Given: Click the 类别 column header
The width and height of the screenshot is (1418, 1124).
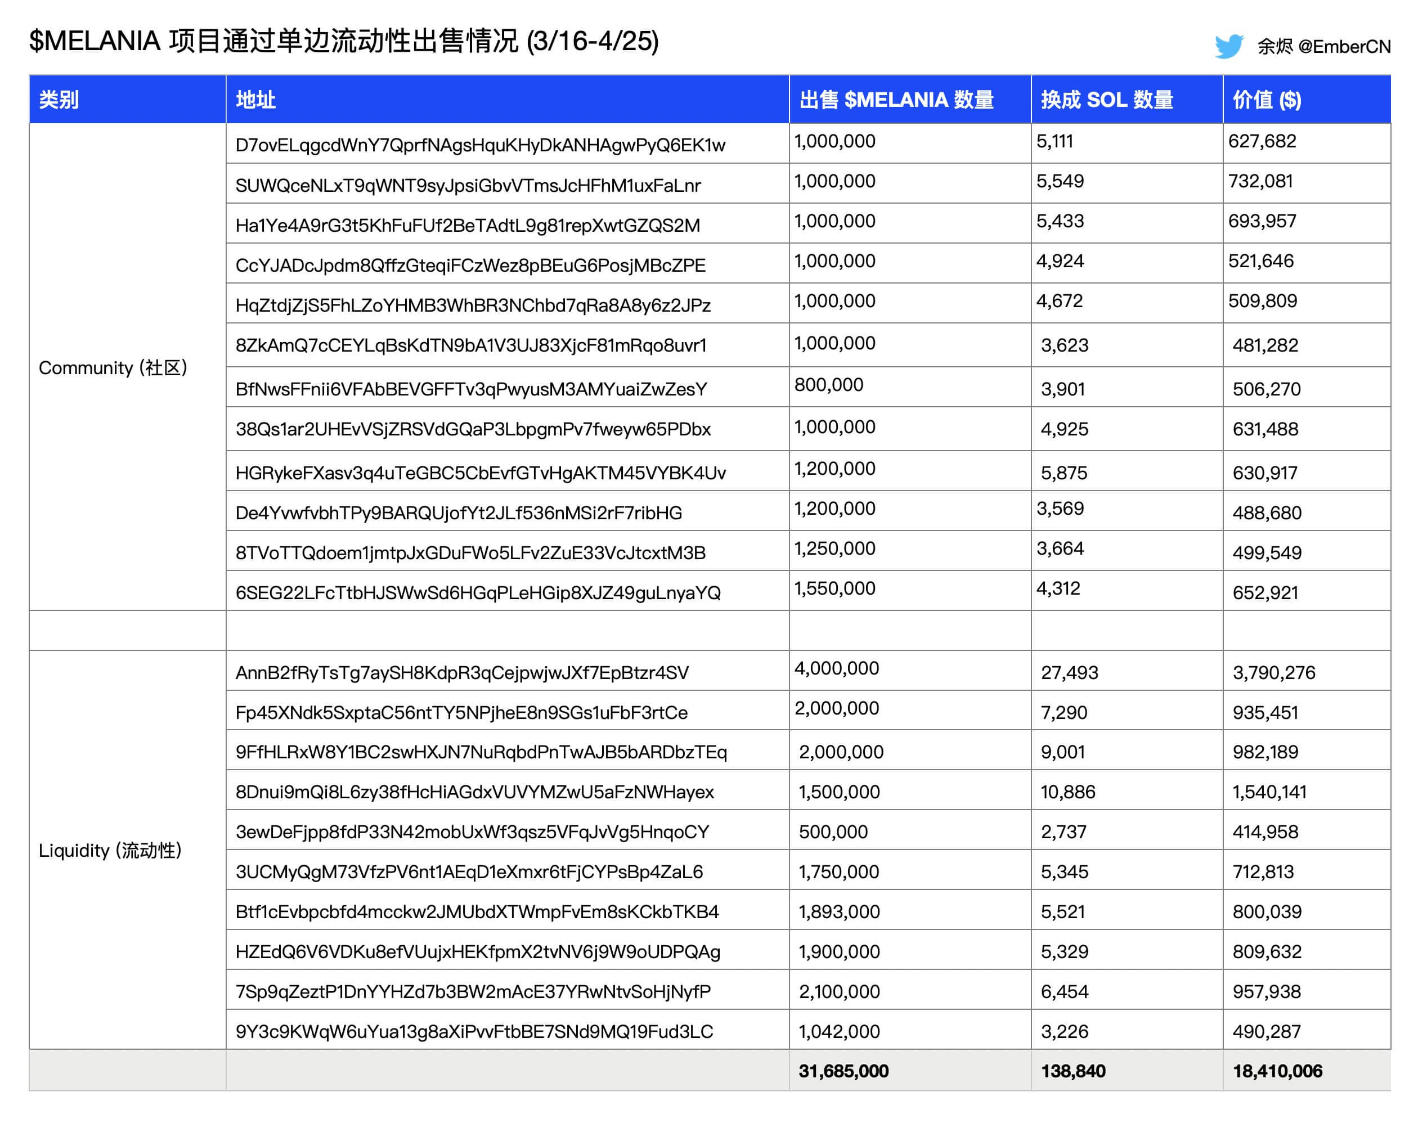Looking at the screenshot, I should tap(59, 100).
